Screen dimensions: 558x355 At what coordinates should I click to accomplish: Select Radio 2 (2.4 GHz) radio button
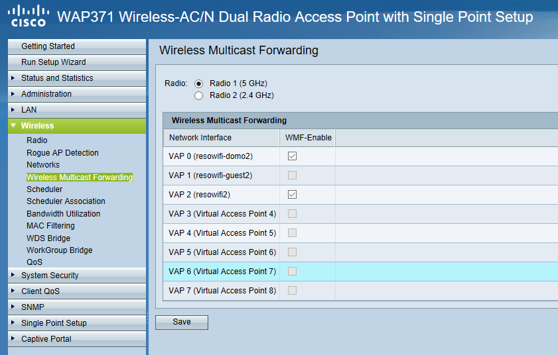198,95
